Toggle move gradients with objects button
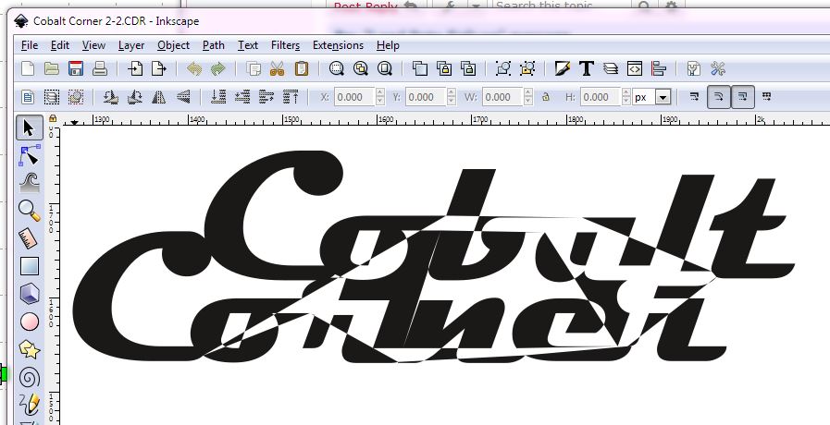 click(x=742, y=97)
